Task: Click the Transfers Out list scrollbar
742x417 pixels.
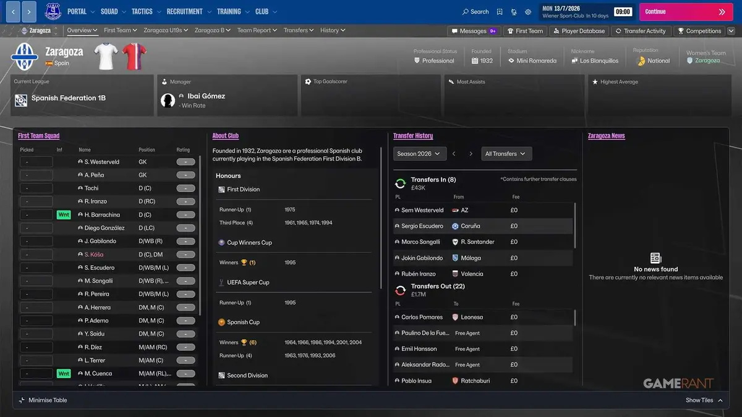Action: coord(575,317)
